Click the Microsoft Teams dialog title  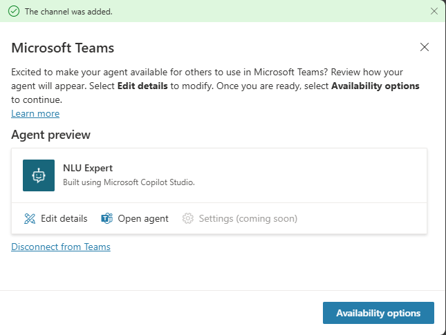pos(62,48)
